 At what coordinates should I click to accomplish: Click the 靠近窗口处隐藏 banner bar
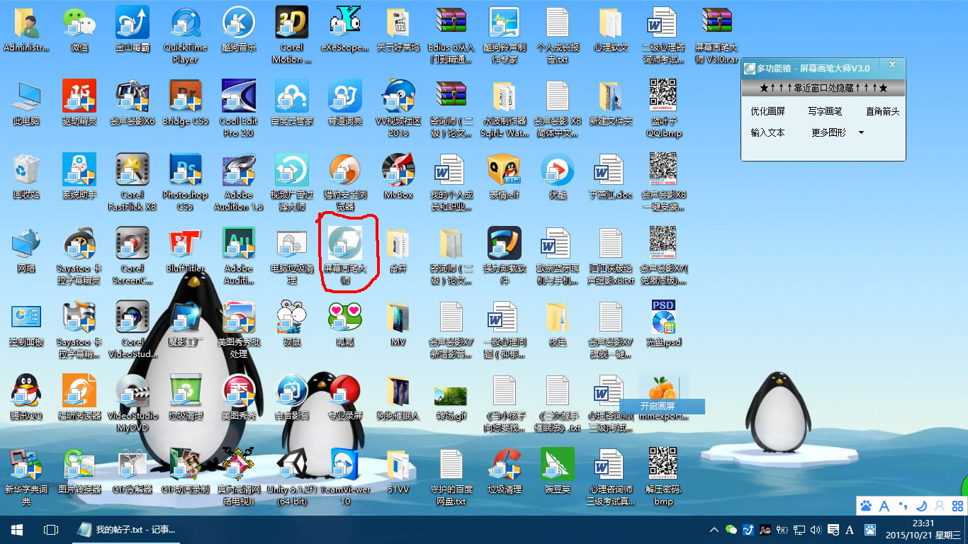tap(823, 88)
